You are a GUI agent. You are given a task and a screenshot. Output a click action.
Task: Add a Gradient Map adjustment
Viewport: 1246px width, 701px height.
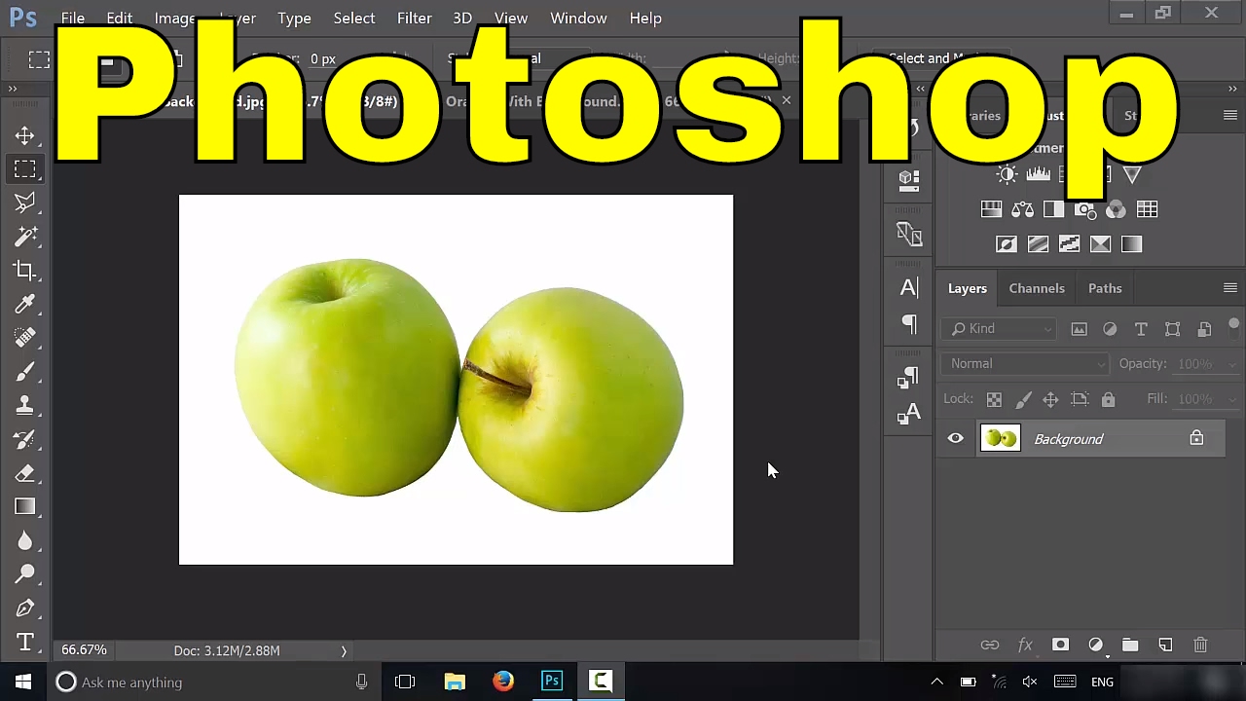pyautogui.click(x=1131, y=244)
